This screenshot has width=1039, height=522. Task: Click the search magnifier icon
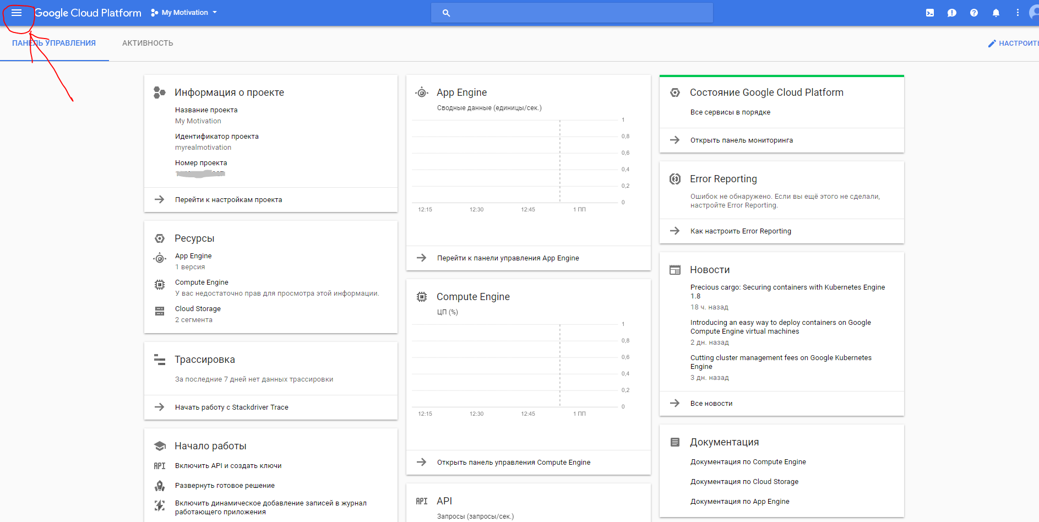(x=446, y=13)
